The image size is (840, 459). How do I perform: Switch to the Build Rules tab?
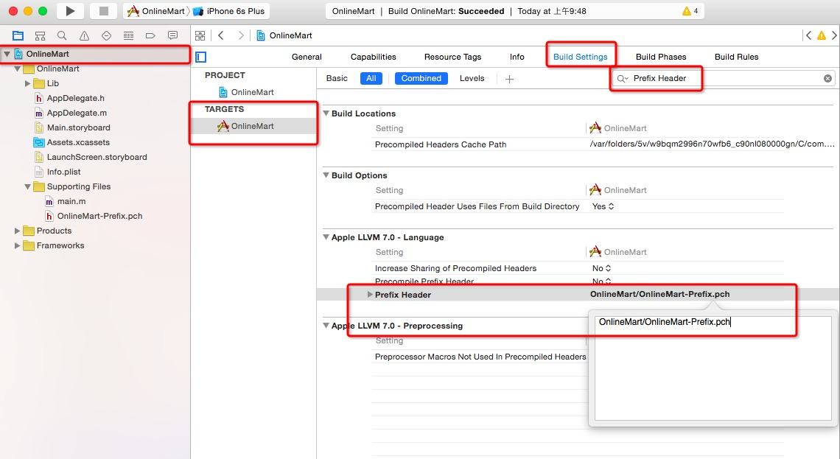click(x=737, y=57)
